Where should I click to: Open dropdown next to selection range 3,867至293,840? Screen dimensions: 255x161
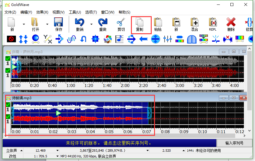pyautogui.click(x=147, y=151)
